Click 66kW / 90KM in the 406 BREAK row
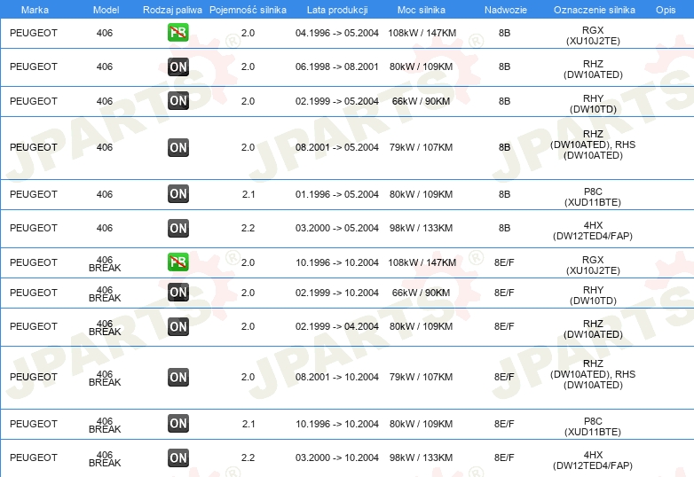The image size is (694, 477). tap(421, 293)
